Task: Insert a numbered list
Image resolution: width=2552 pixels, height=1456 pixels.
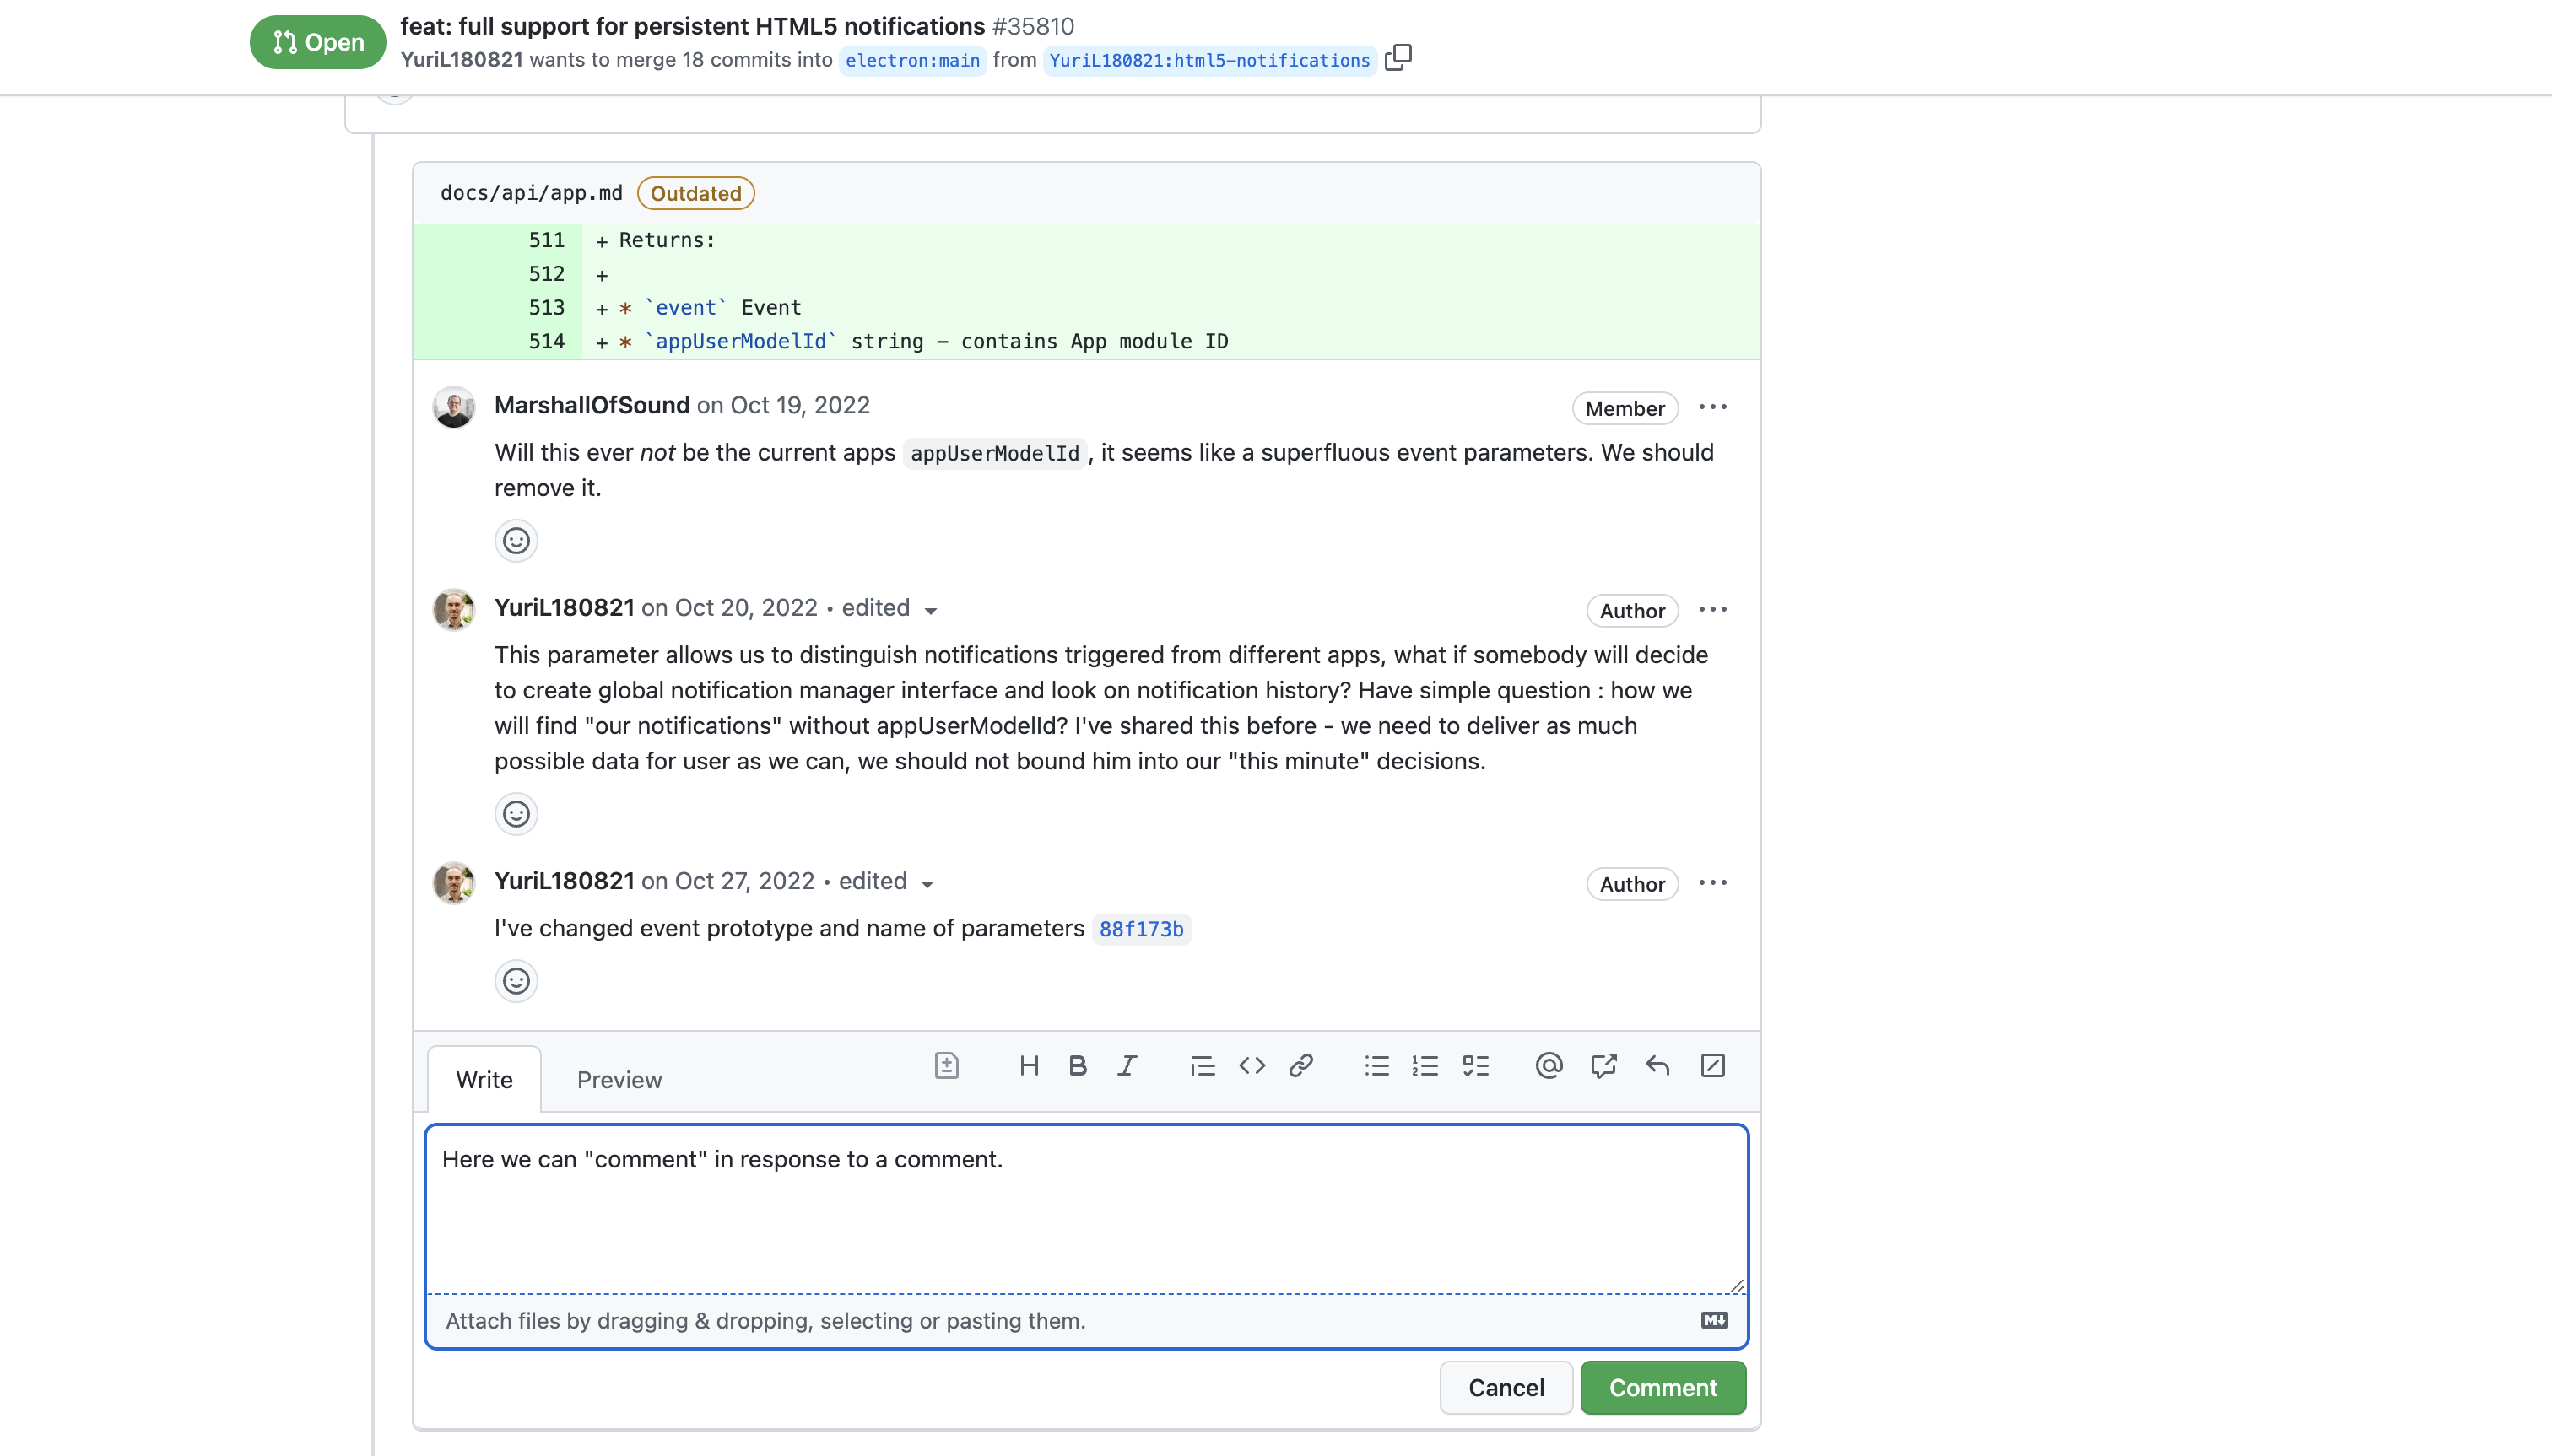Action: coord(1425,1066)
